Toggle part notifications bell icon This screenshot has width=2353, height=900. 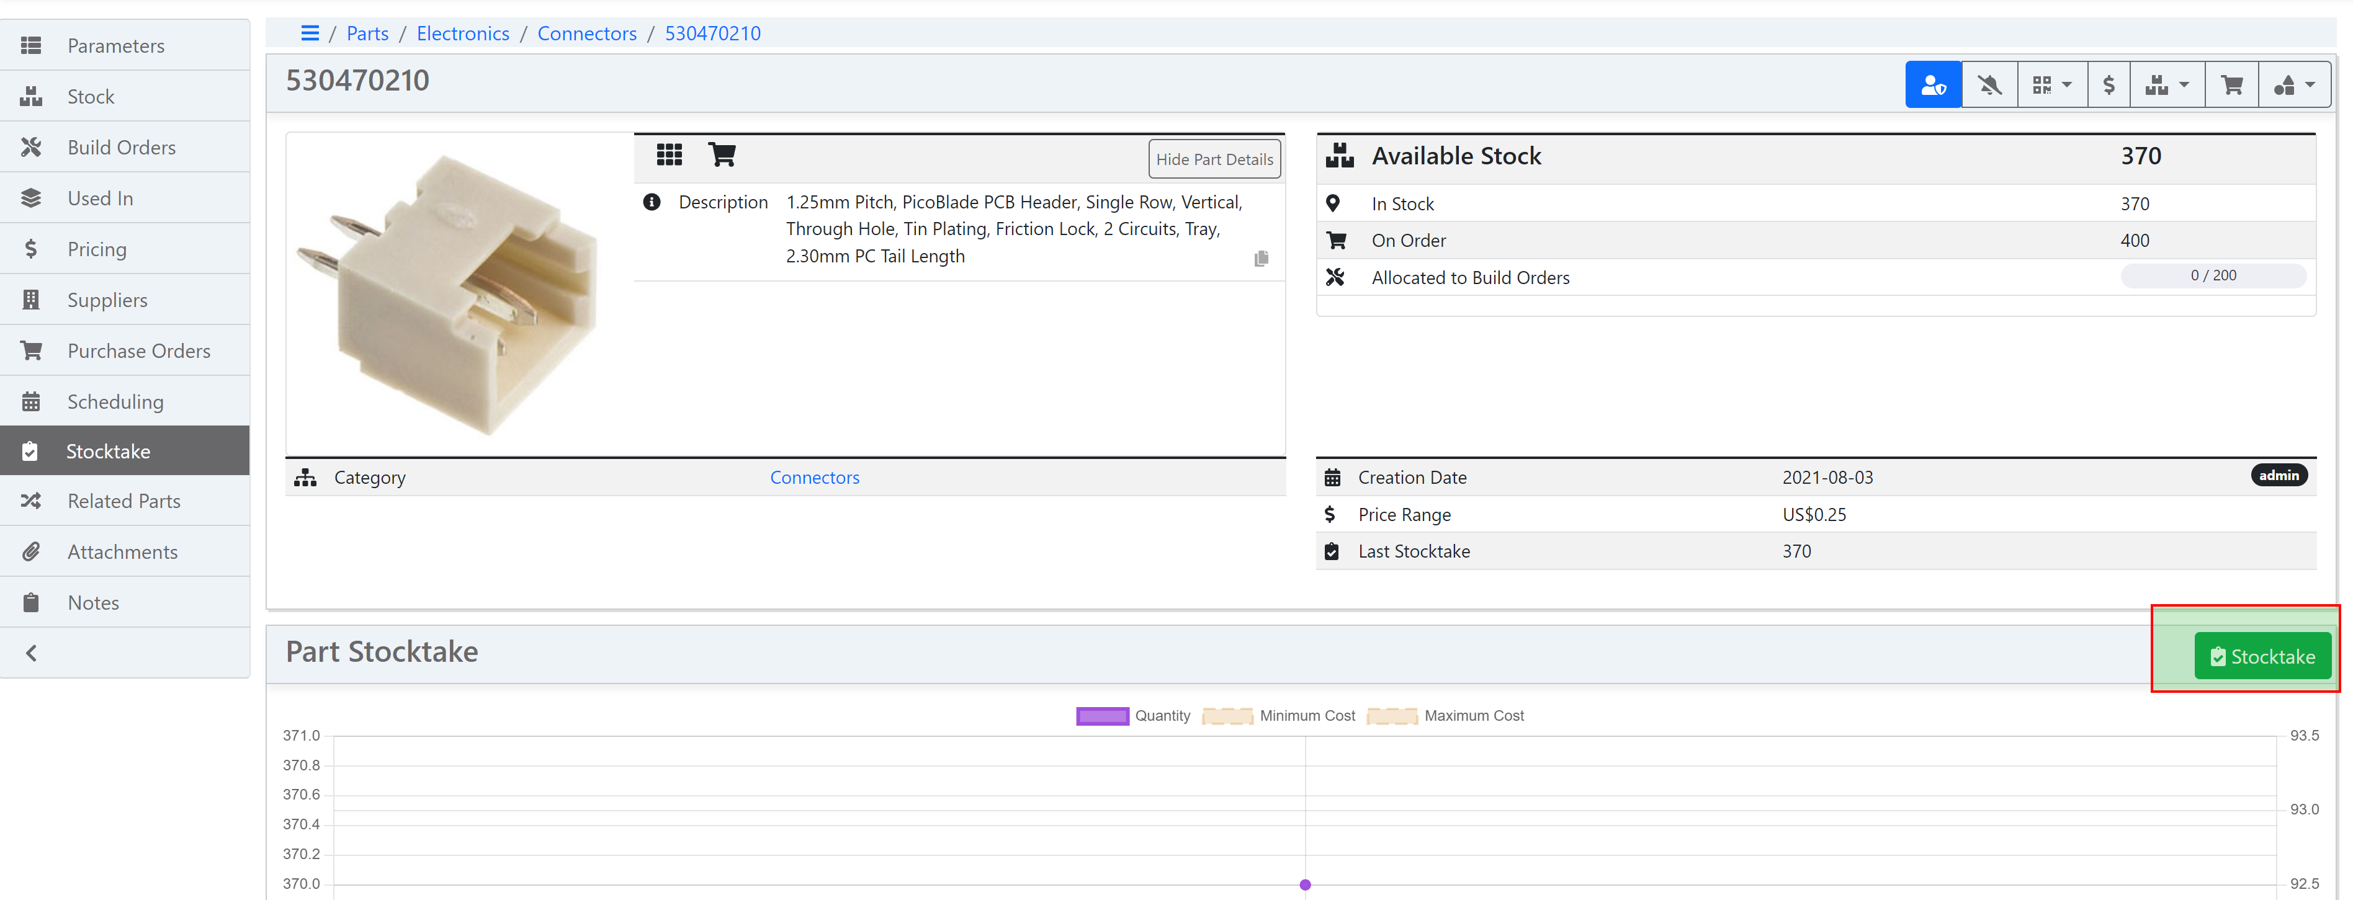pyautogui.click(x=1989, y=85)
